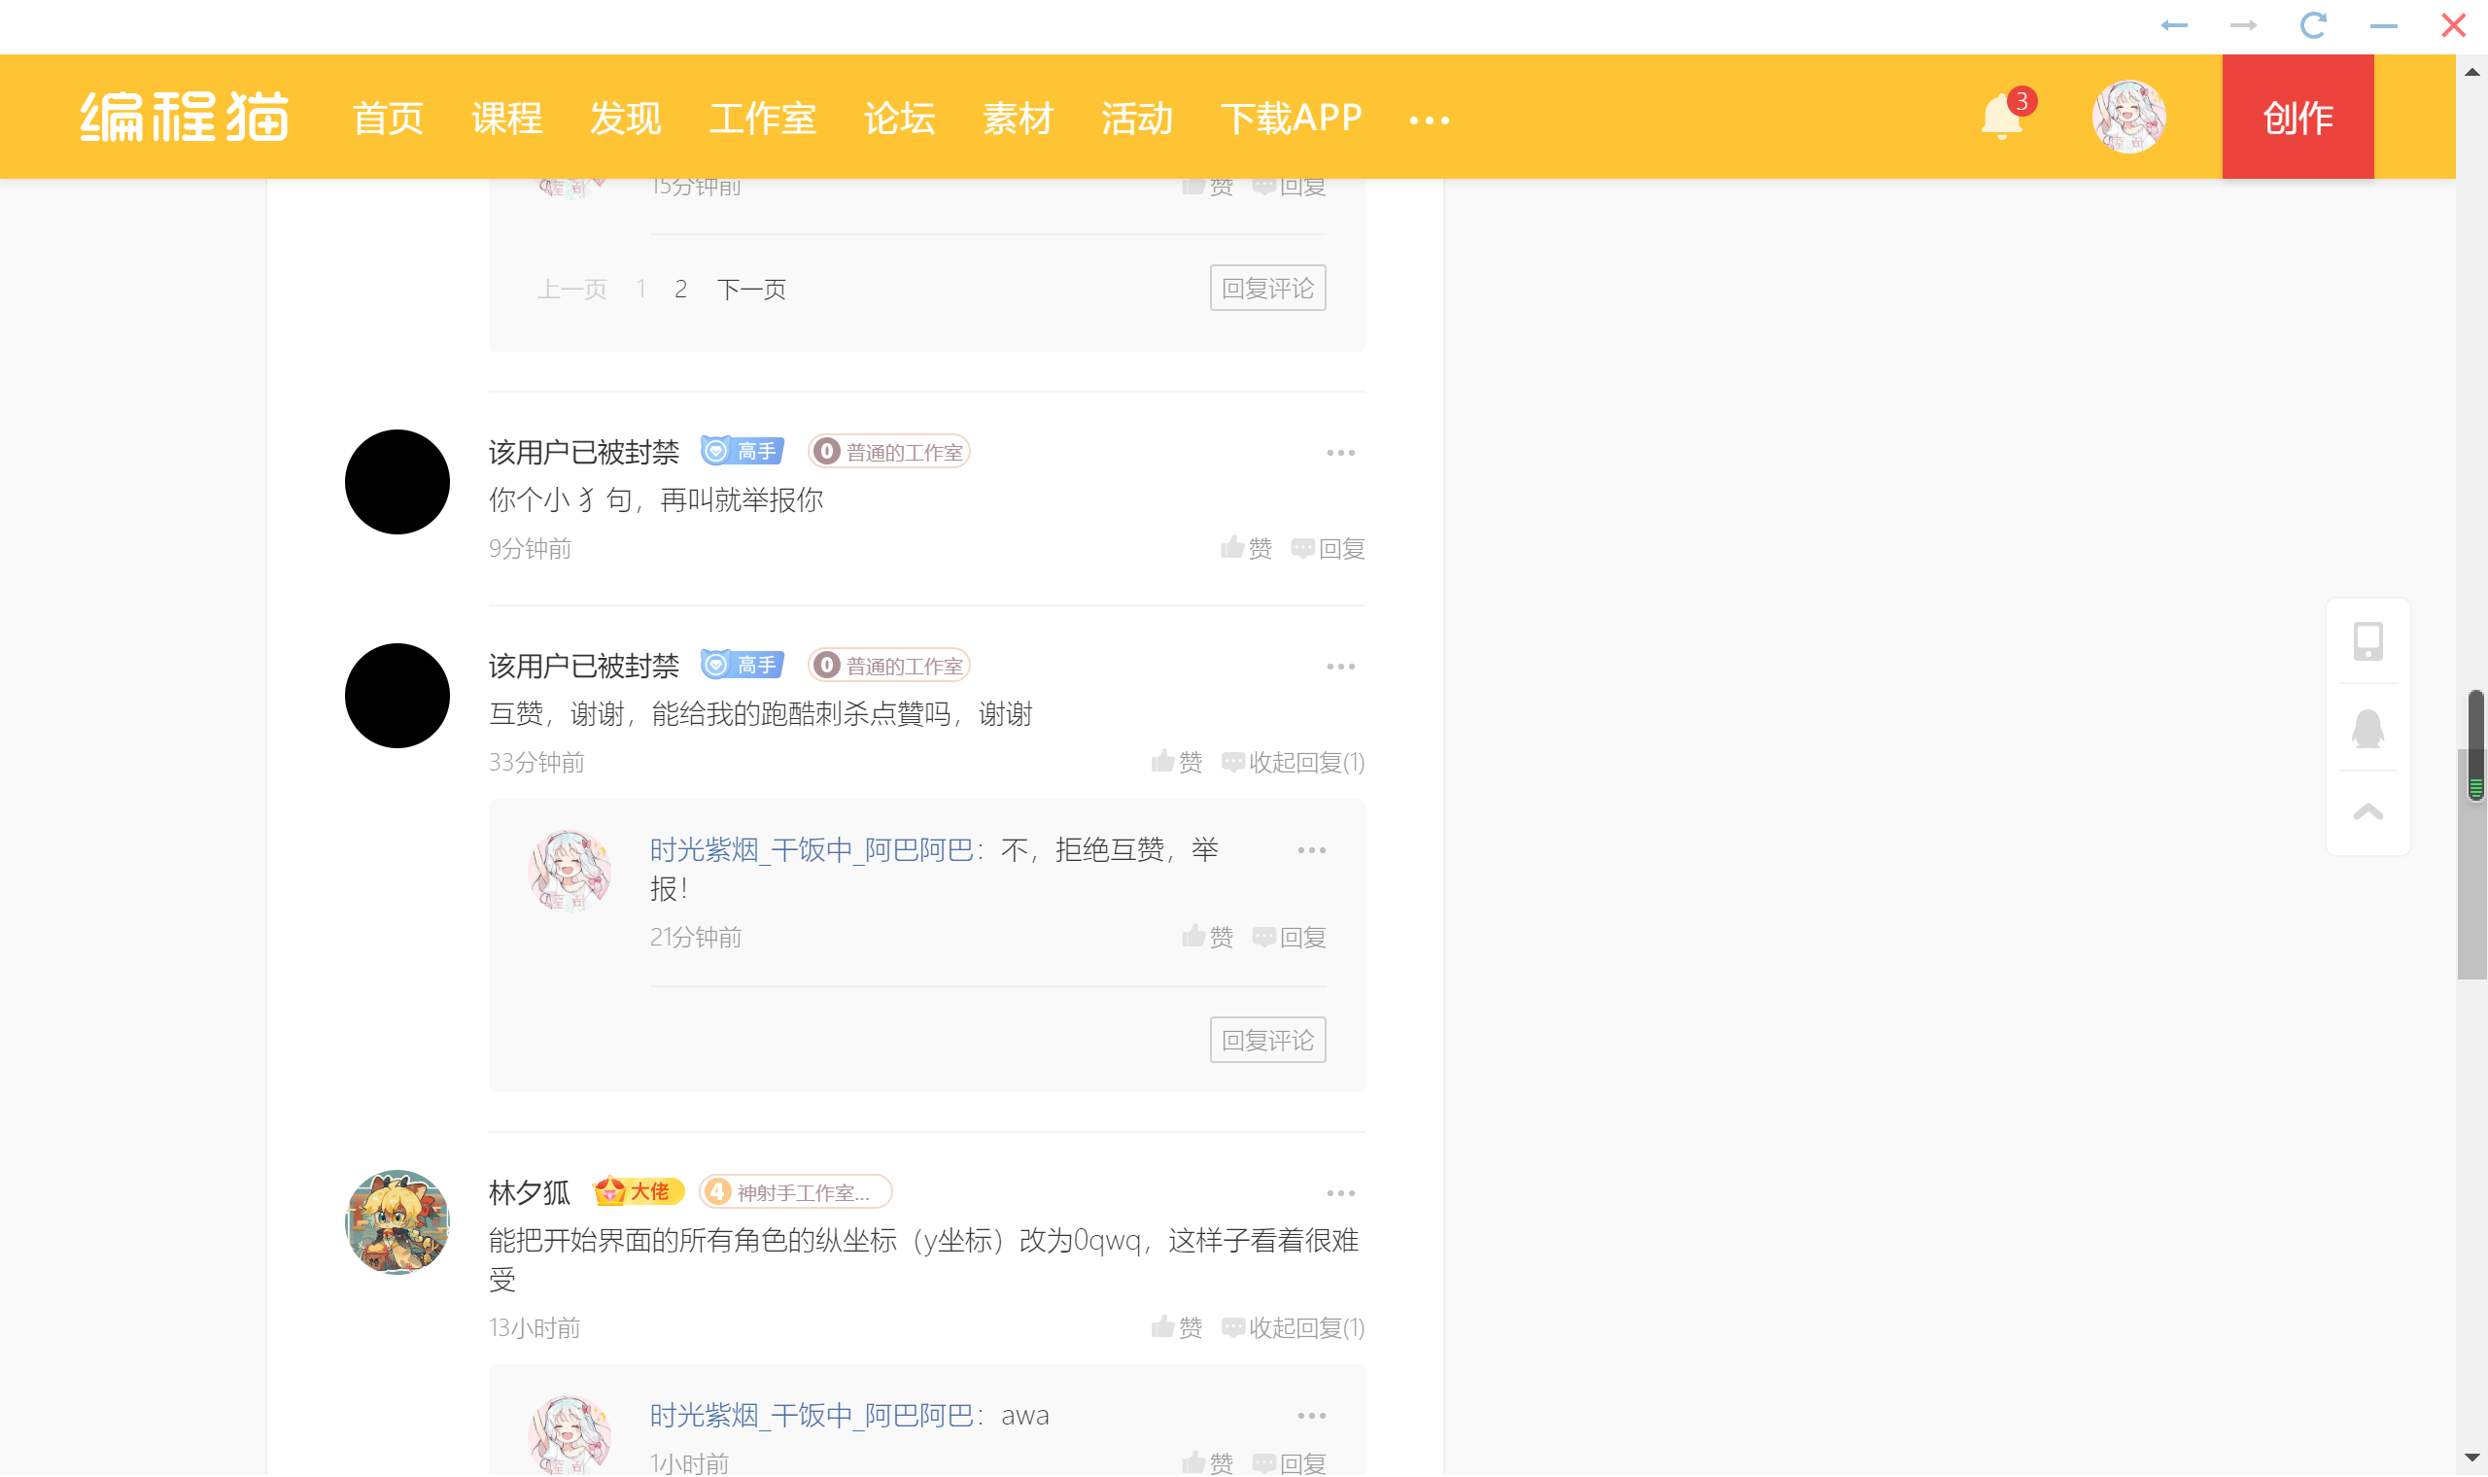Screen dimensions: 2488x1477
Task: Open the 首页 navigation tab
Action: [x=388, y=119]
